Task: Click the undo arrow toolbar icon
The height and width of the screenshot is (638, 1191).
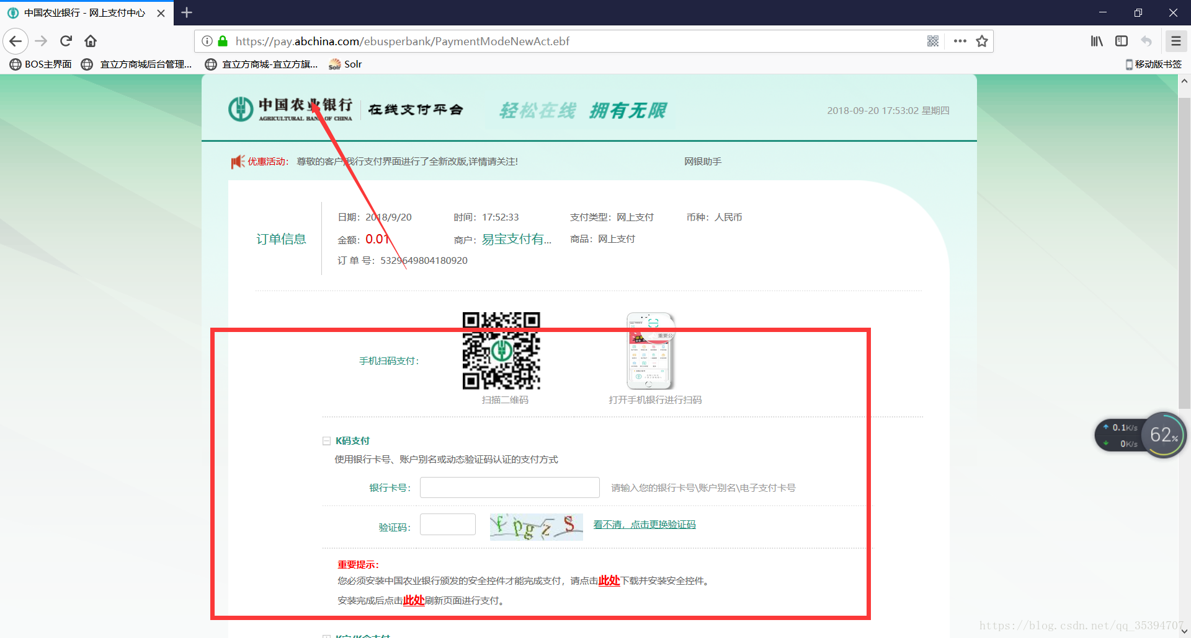Action: 1146,41
